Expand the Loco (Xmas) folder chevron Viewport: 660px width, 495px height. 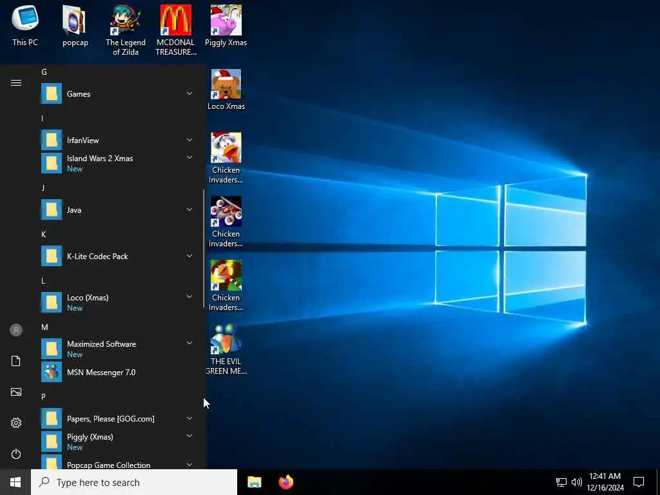(189, 296)
